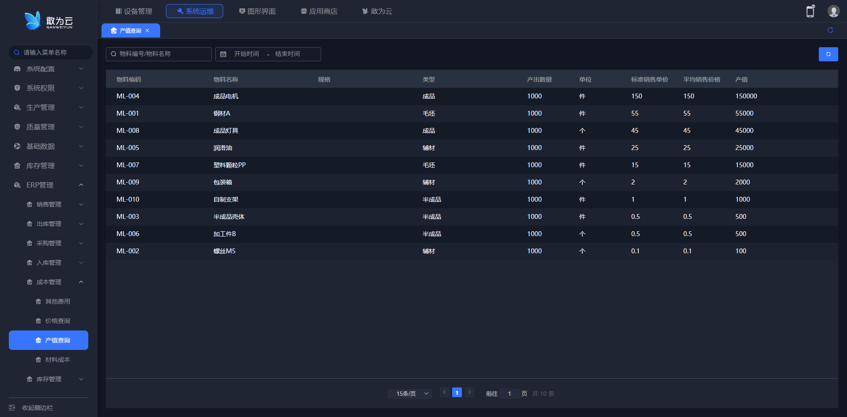This screenshot has height=417, width=847.
Task: Click the 产出数量 column header
Action: click(540, 79)
